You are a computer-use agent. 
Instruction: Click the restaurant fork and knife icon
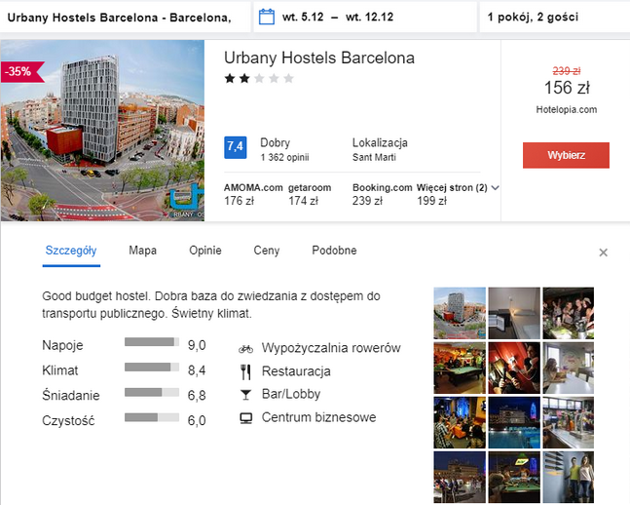click(245, 371)
